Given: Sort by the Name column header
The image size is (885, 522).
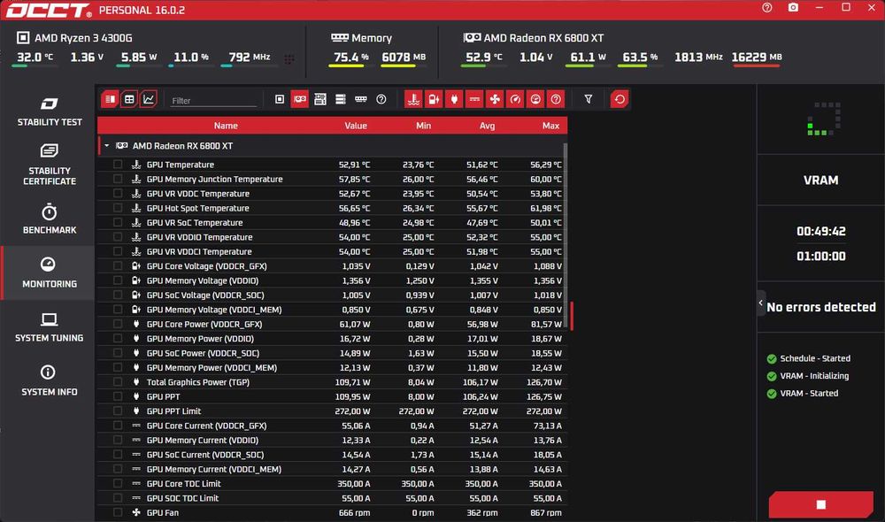Looking at the screenshot, I should coord(226,126).
